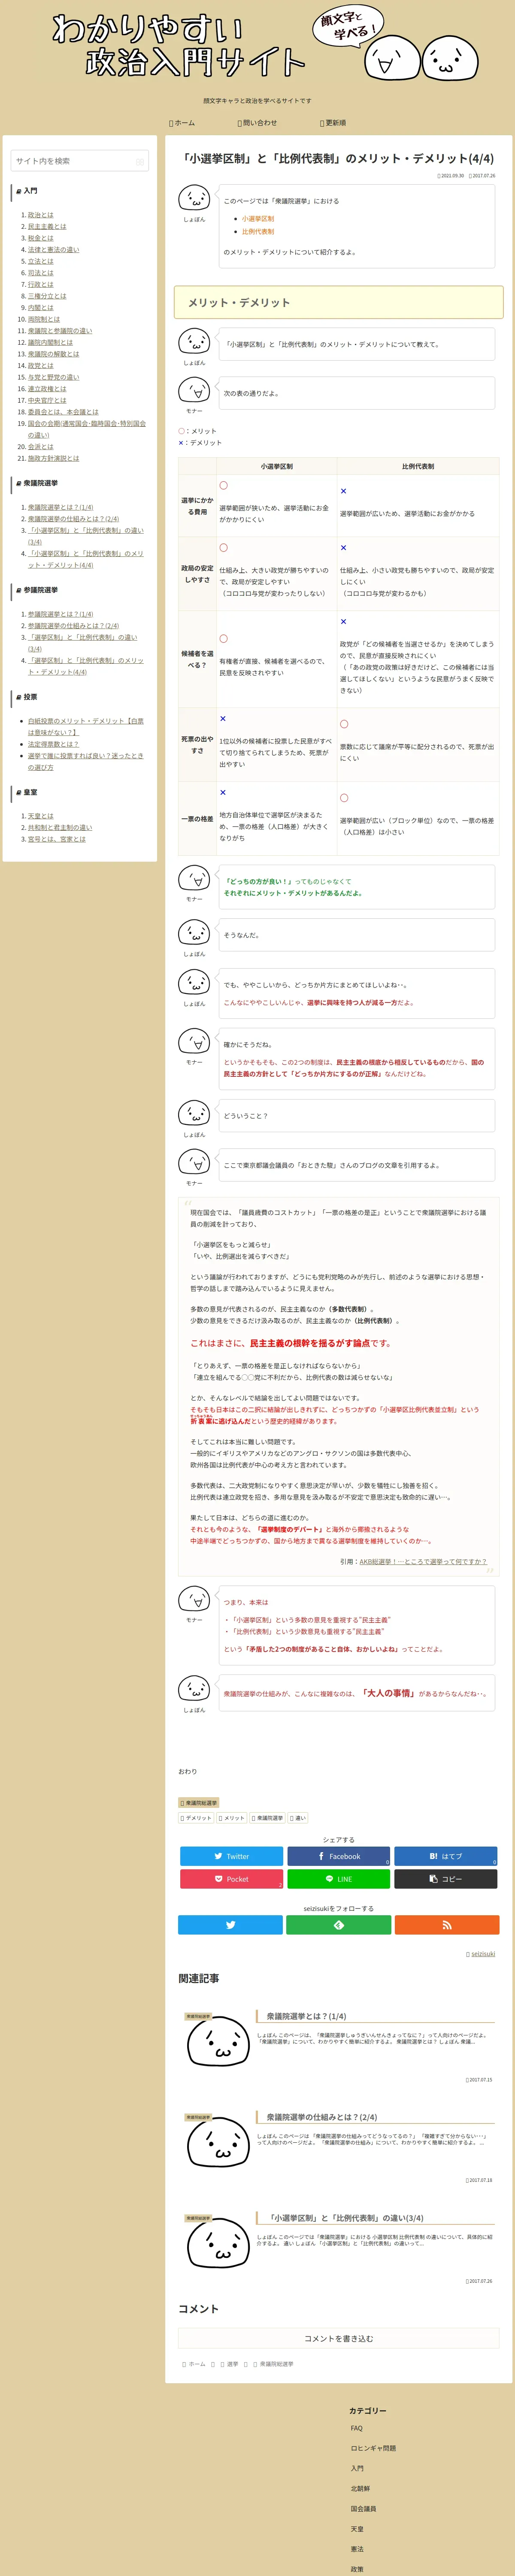Image resolution: width=515 pixels, height=2576 pixels.
Task: Open the quoted source link AKB総選挙！
Action: 423,1562
